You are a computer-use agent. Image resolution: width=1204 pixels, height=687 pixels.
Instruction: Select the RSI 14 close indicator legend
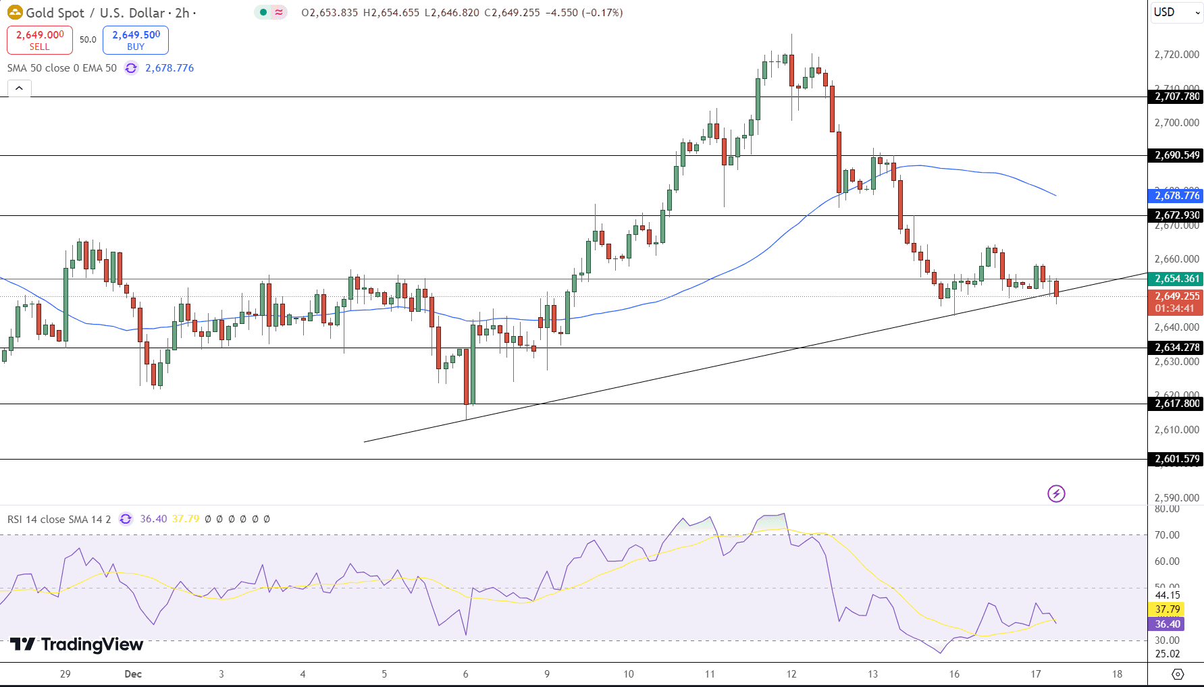coord(59,519)
